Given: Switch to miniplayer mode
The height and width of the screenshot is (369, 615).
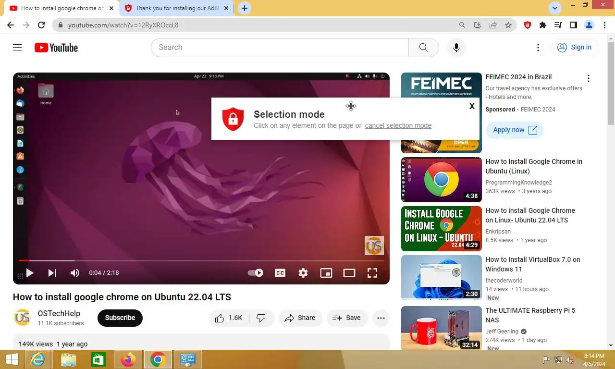Looking at the screenshot, I should point(326,273).
